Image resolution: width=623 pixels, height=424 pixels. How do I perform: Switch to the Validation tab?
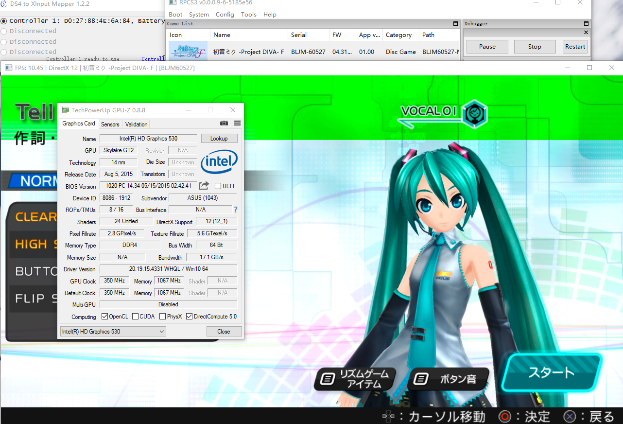136,124
